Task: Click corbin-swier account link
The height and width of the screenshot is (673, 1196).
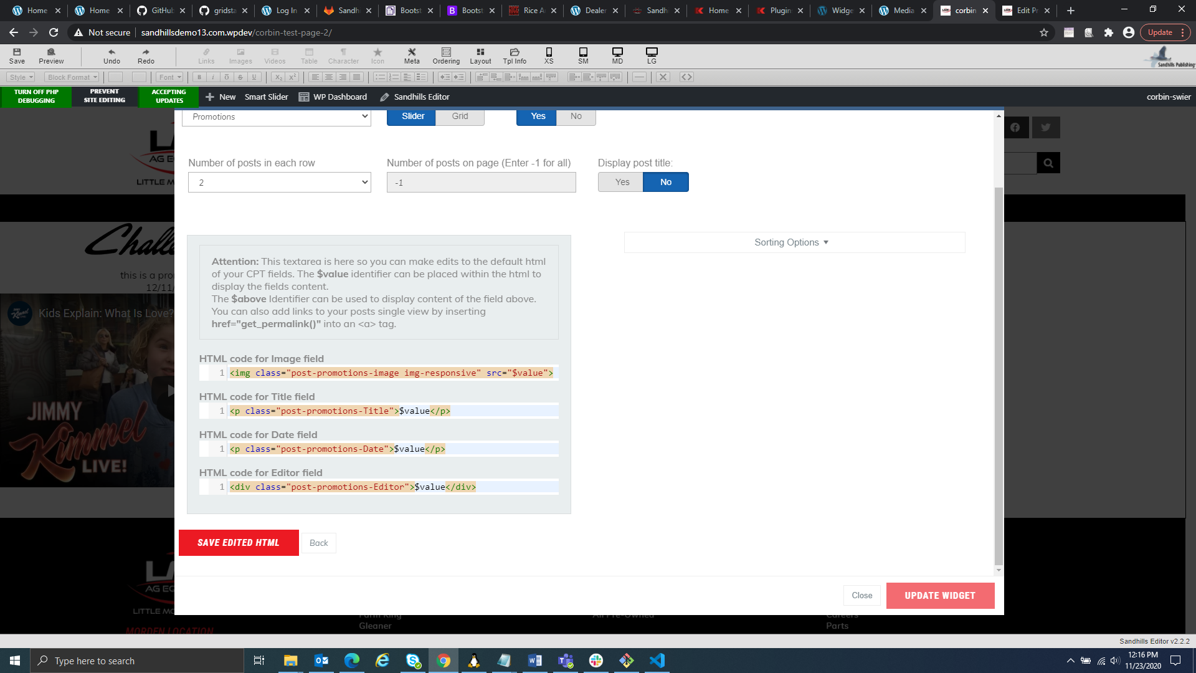Action: 1169,97
